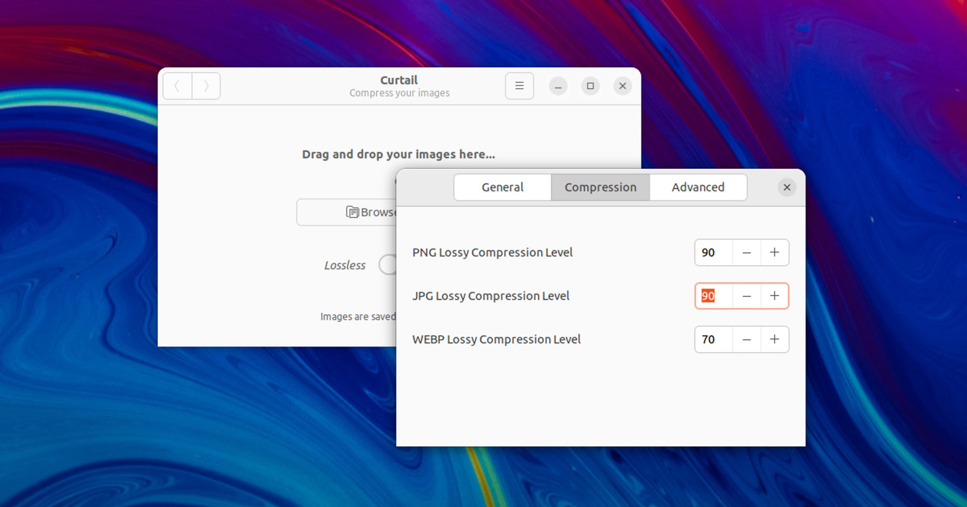The width and height of the screenshot is (967, 507).
Task: Maximize the Curtail window
Action: [590, 86]
